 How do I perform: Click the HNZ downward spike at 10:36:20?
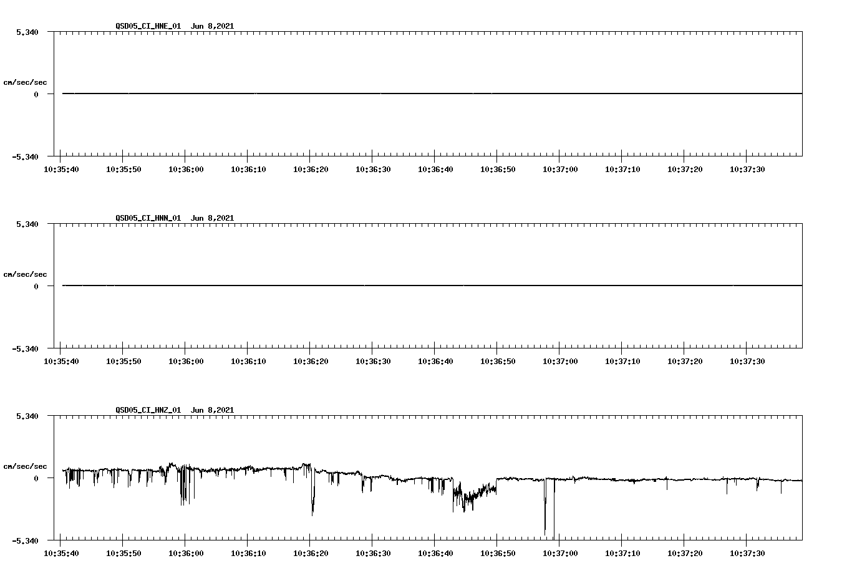(312, 492)
